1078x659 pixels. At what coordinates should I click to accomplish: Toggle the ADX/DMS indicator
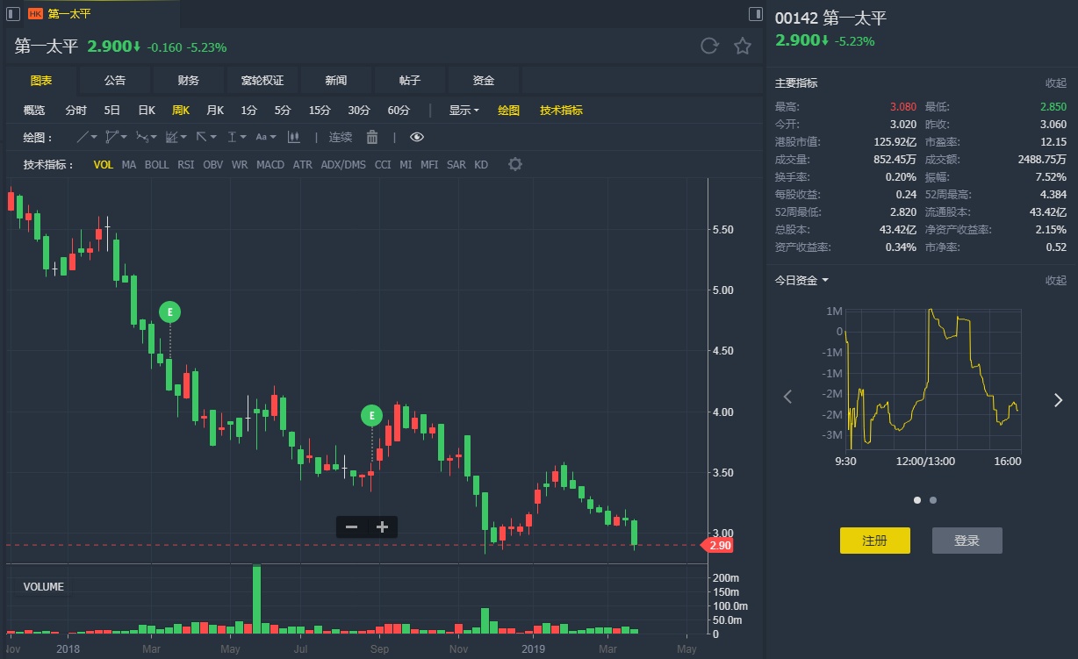pos(343,164)
